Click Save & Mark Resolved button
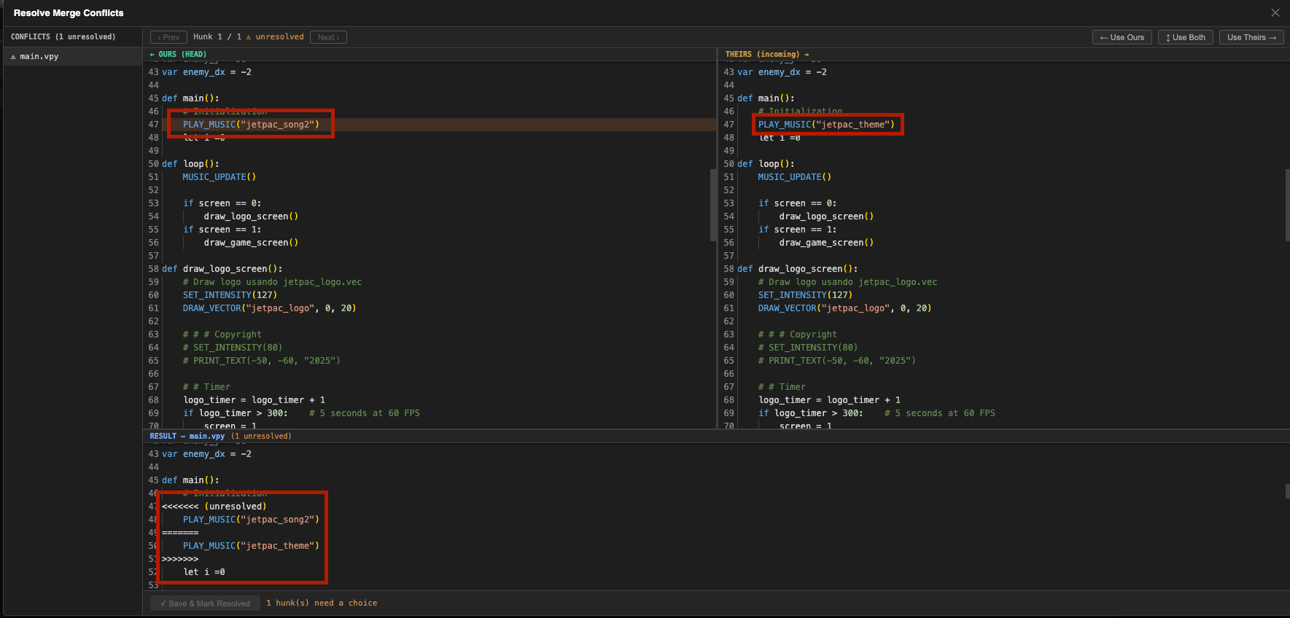 [205, 603]
